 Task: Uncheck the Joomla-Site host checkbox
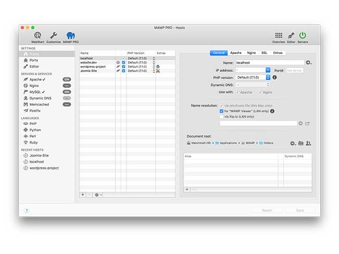[123, 71]
